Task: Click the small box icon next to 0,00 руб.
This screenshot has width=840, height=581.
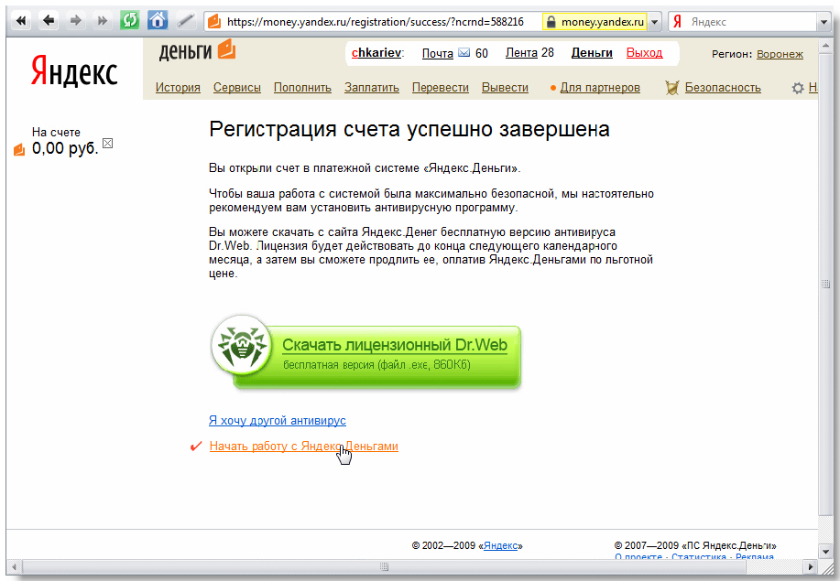Action: click(108, 143)
